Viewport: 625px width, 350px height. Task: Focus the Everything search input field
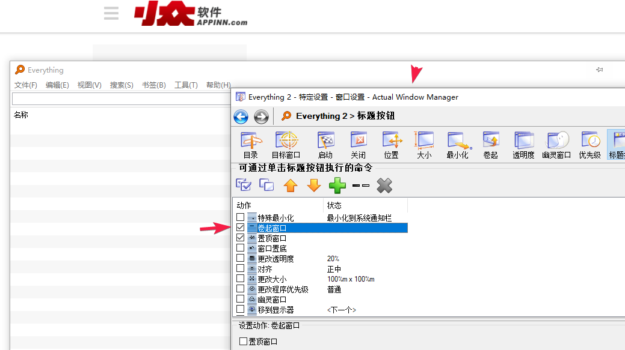122,98
